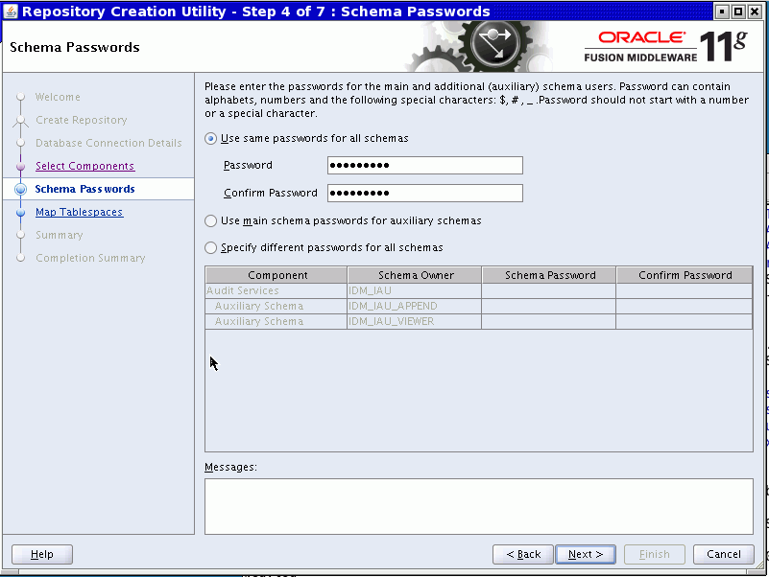Image resolution: width=769 pixels, height=577 pixels.
Task: Click the Schema Passwords step bullet icon
Action: click(x=20, y=190)
